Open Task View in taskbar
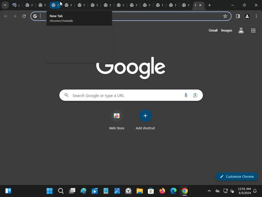Screen dimensions: 262x197 pos(72,191)
